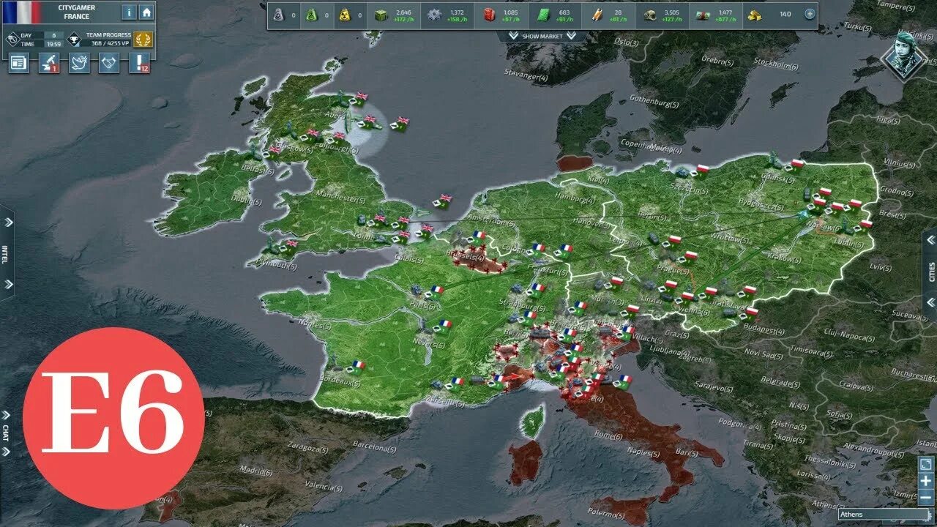Viewport: 937px width, 527px height.
Task: Toggle fullscreen with the expand icon
Action: pos(925,463)
